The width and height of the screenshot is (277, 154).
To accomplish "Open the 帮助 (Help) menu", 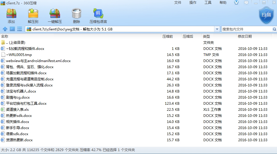I will (223, 3).
